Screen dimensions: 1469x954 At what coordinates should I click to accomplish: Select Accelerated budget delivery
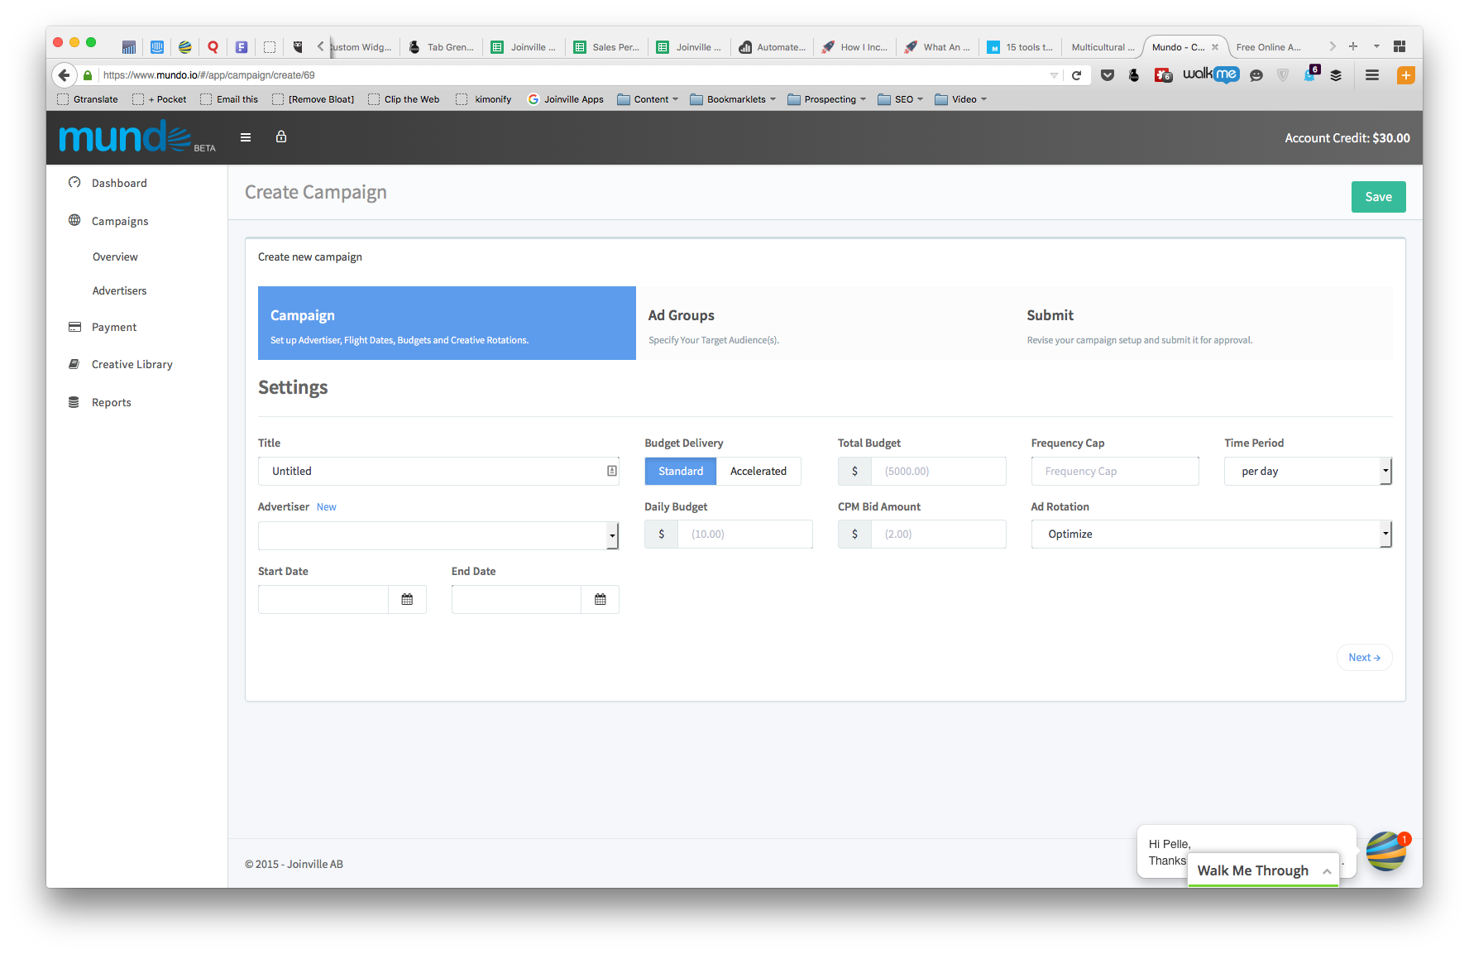(758, 471)
